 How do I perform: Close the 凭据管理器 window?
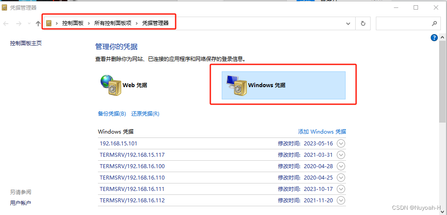[436, 8]
